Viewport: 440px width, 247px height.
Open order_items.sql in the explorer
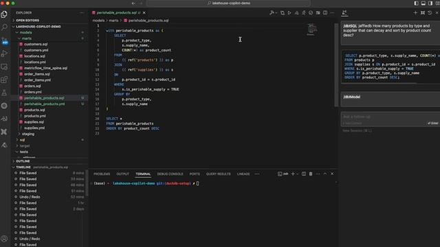pyautogui.click(x=36, y=74)
